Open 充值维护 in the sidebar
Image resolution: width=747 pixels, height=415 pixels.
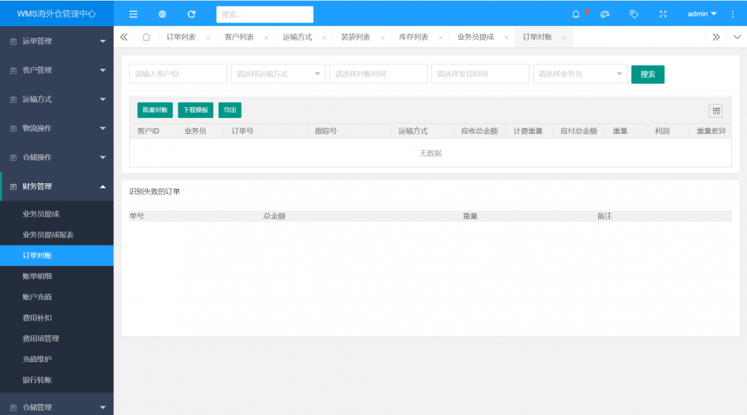point(57,359)
